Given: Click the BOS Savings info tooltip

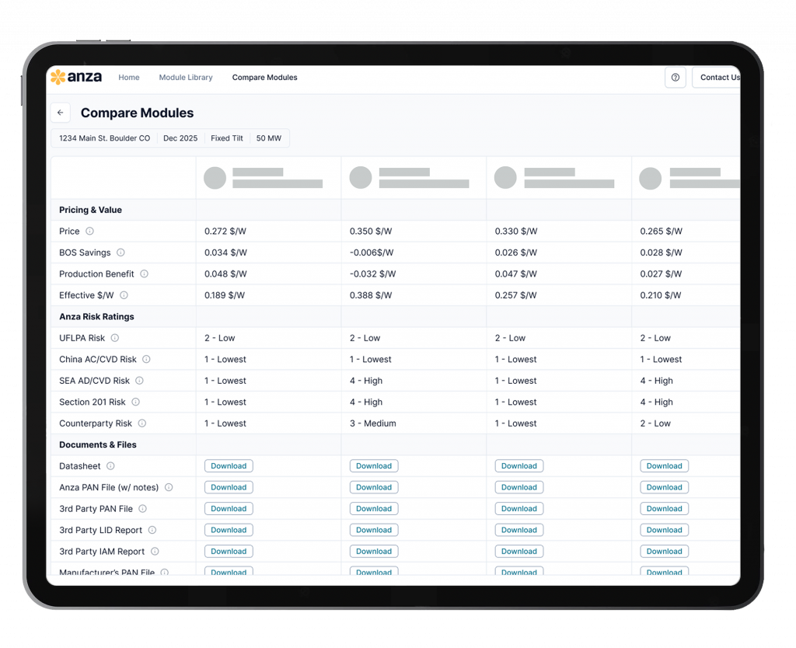Looking at the screenshot, I should pyautogui.click(x=120, y=252).
